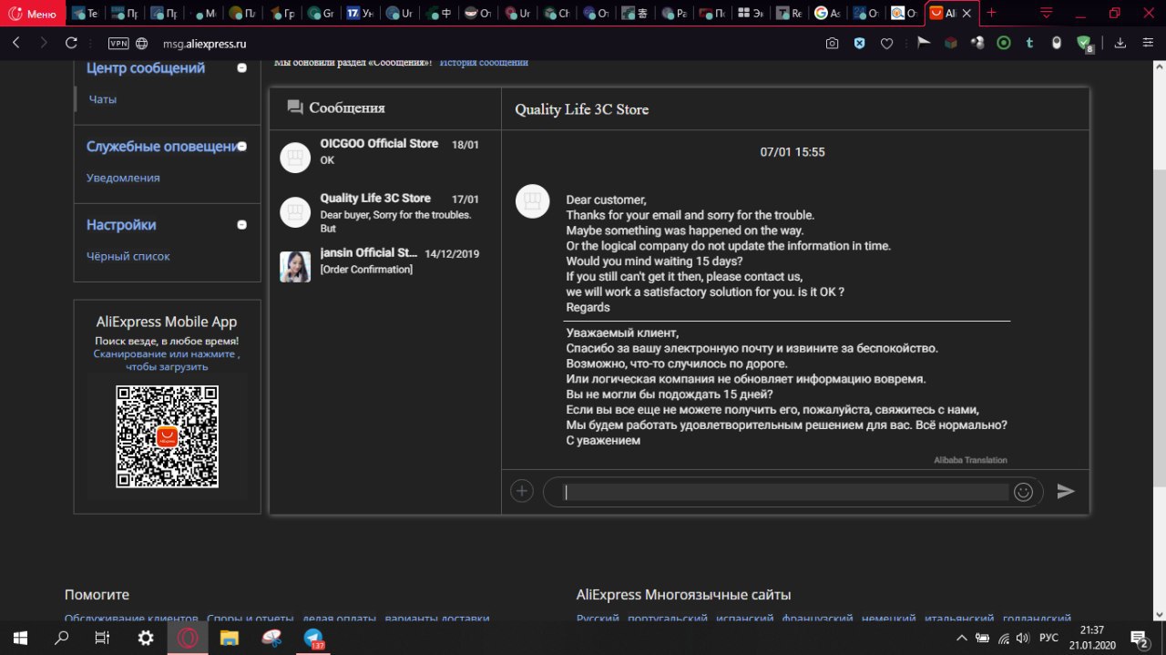Screen dimensions: 1166x655
Task: Click the sender avatar beside Dear customer message
Action: pyautogui.click(x=533, y=200)
